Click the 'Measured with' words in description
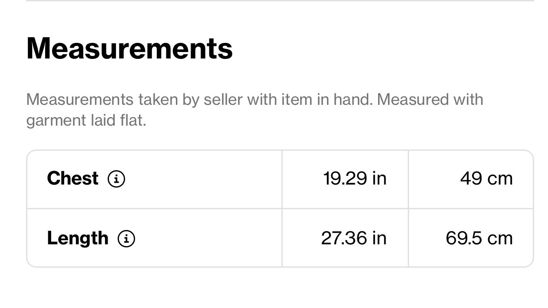 tap(430, 100)
